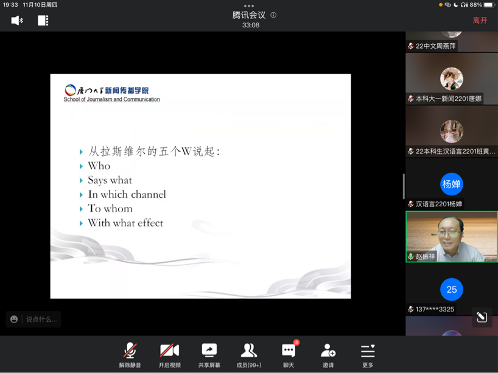Image resolution: width=498 pixels, height=373 pixels.
Task: Select the 赵振祥 speaker video thumbnail
Action: (x=451, y=236)
